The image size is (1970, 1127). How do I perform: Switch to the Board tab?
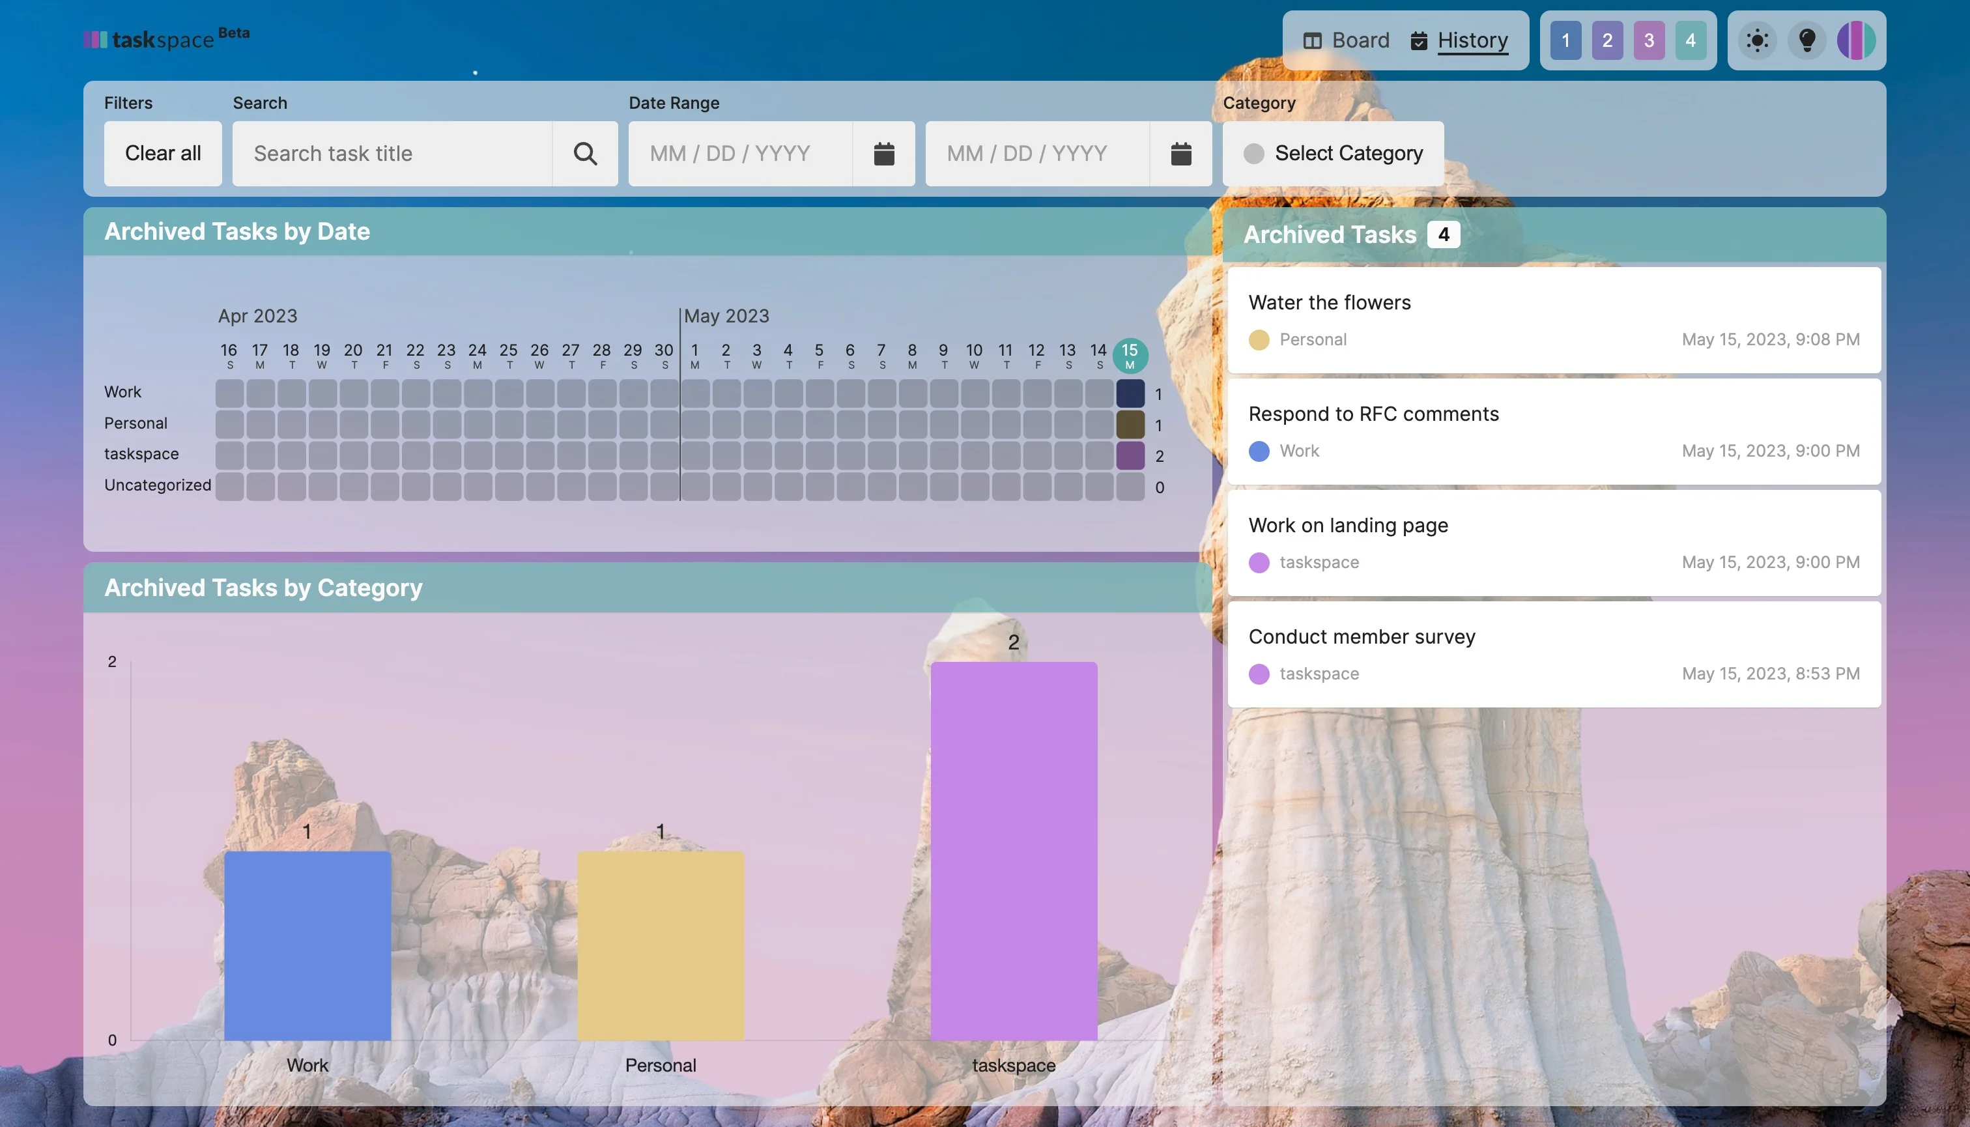tap(1360, 40)
